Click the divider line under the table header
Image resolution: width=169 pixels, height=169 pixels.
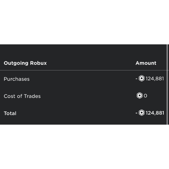(x=79, y=71)
